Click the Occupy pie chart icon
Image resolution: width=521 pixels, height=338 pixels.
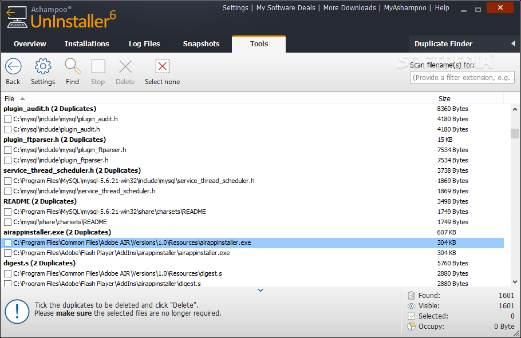(411, 327)
